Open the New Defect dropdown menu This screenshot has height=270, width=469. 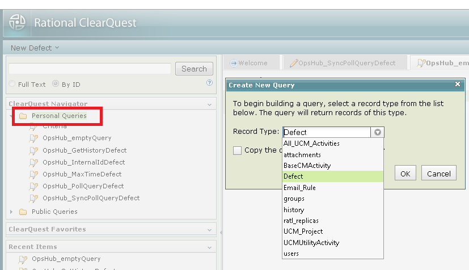pyautogui.click(x=35, y=48)
